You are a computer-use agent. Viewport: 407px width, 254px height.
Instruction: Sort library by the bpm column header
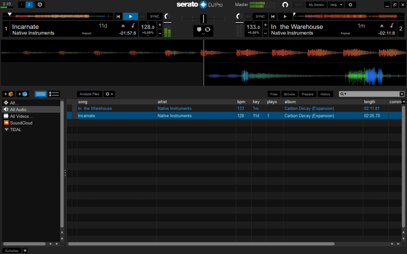(244, 102)
